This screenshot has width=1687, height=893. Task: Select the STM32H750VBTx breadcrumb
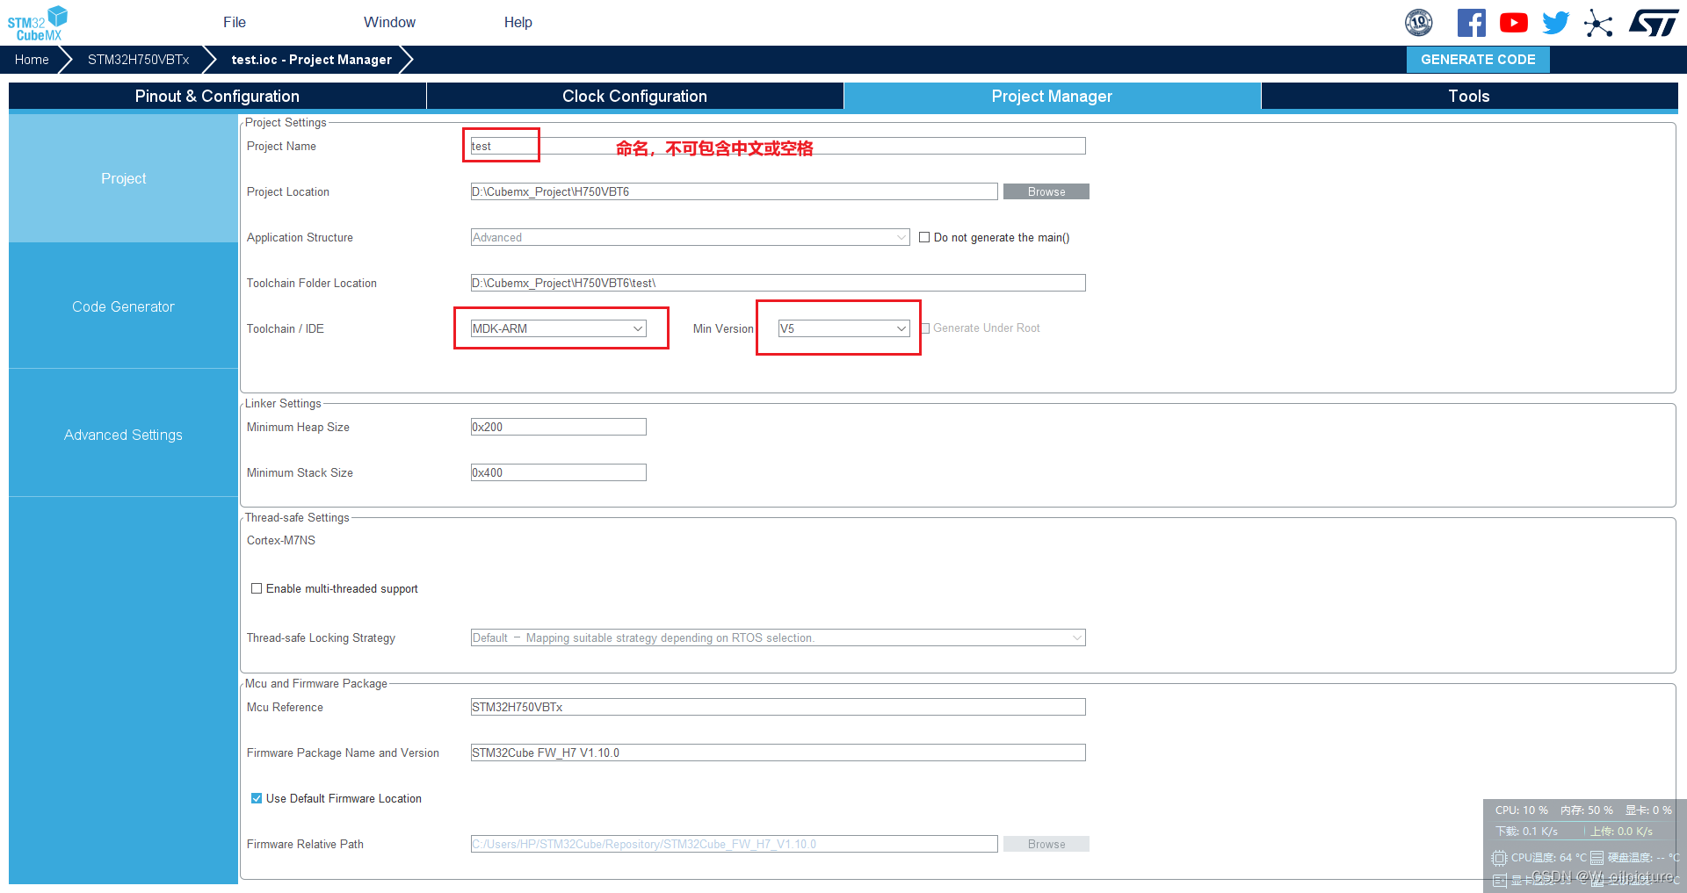point(138,60)
